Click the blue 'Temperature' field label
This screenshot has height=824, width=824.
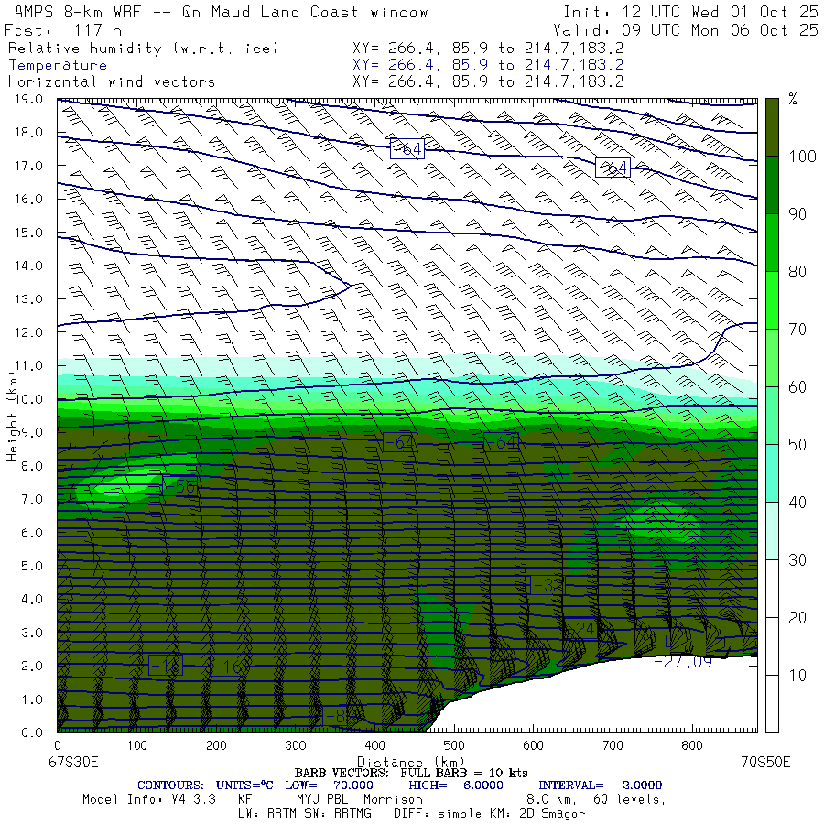58,65
